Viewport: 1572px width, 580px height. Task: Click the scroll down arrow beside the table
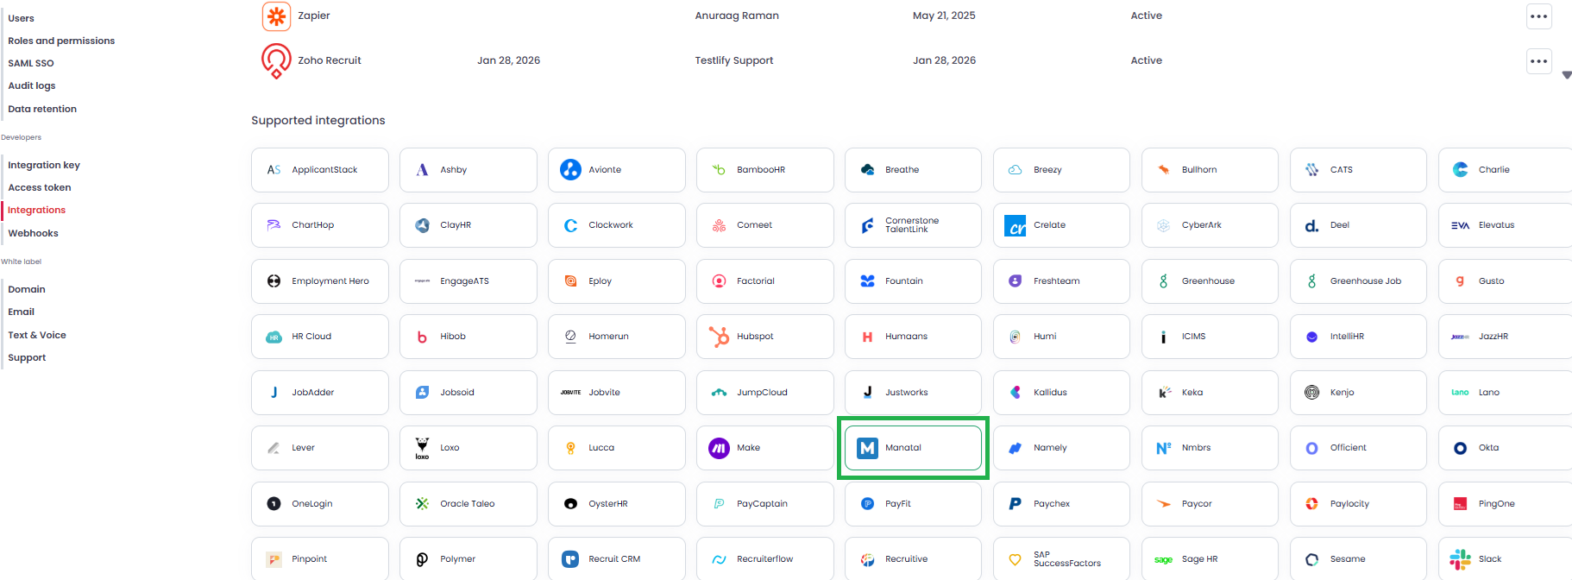coord(1566,75)
